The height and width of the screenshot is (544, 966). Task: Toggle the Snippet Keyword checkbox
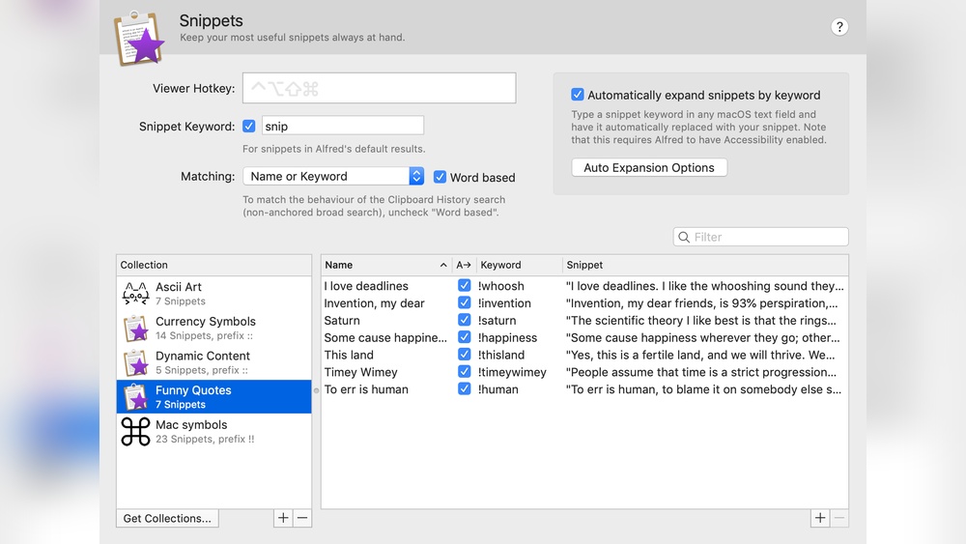click(249, 126)
